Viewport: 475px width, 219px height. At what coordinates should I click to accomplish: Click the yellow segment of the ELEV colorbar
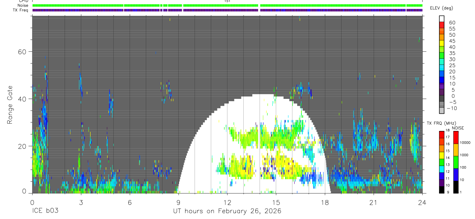tap(442, 43)
